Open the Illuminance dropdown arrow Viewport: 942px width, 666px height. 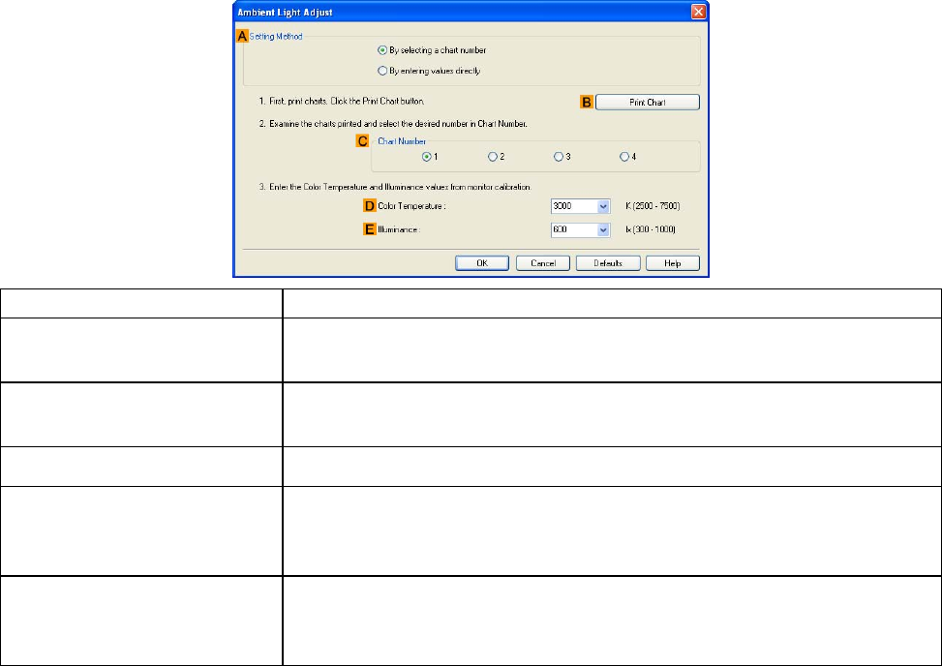point(603,230)
